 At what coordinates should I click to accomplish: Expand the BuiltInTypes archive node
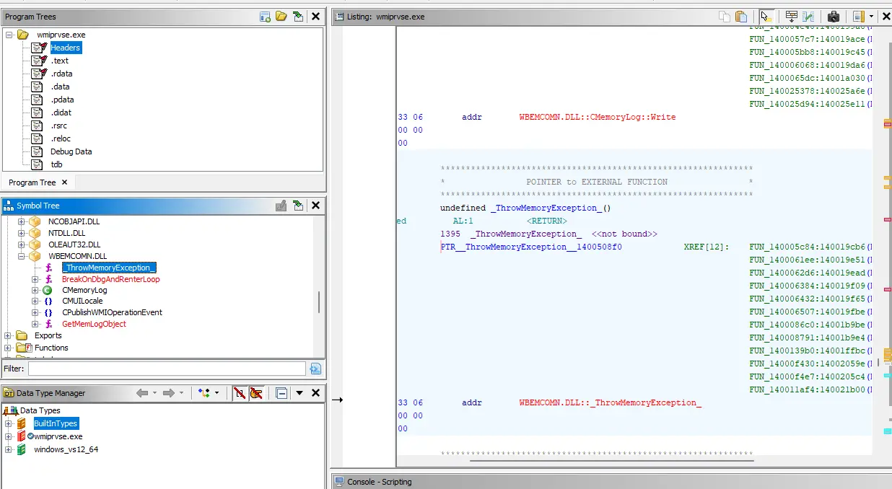pos(9,423)
